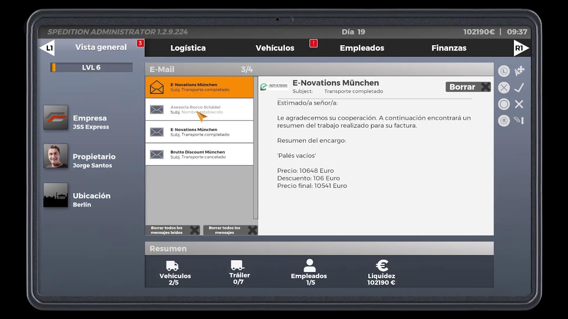568x319 pixels.
Task: Click the cross button controller icon
Action: coord(504,88)
